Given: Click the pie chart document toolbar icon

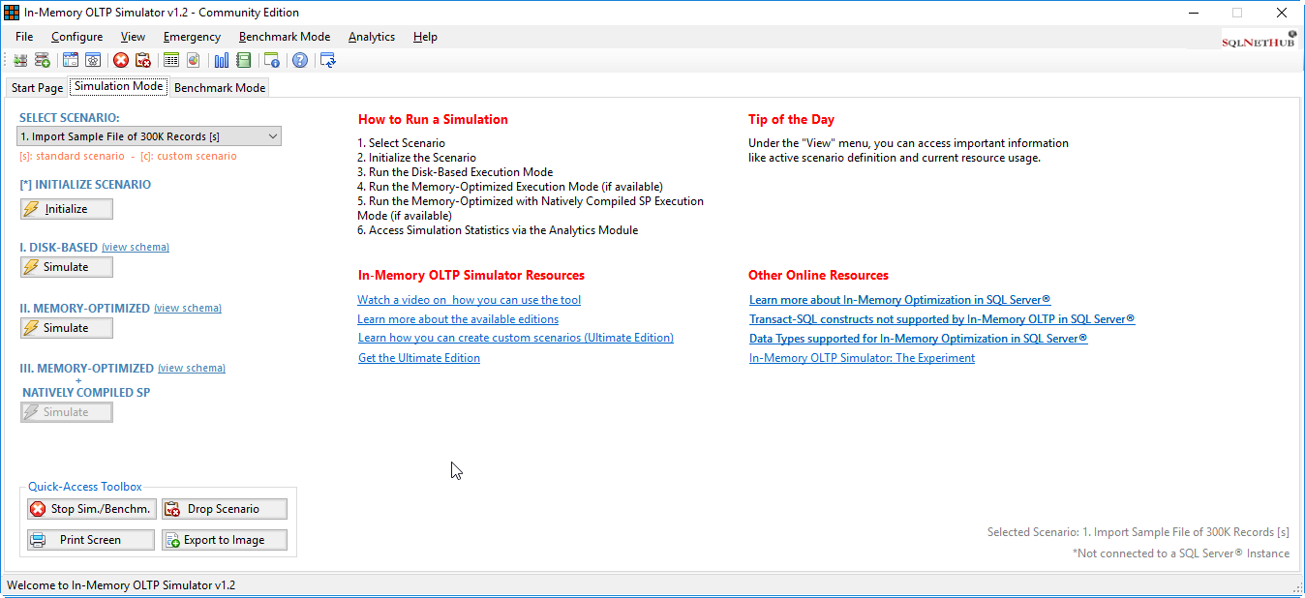Looking at the screenshot, I should 194,60.
